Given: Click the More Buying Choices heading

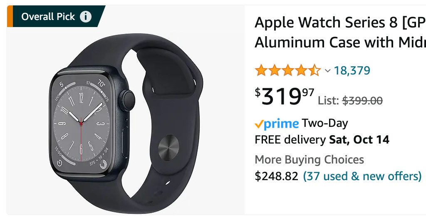Looking at the screenshot, I should click(309, 160).
